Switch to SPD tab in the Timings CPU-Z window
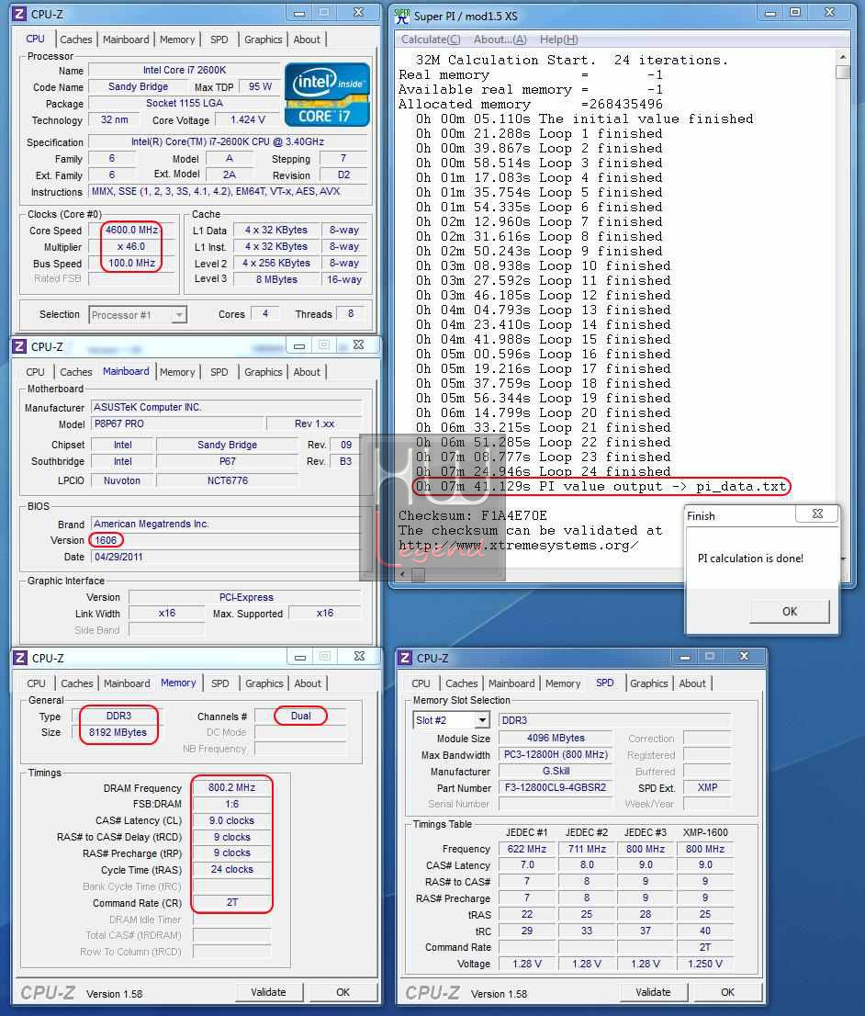 click(220, 683)
